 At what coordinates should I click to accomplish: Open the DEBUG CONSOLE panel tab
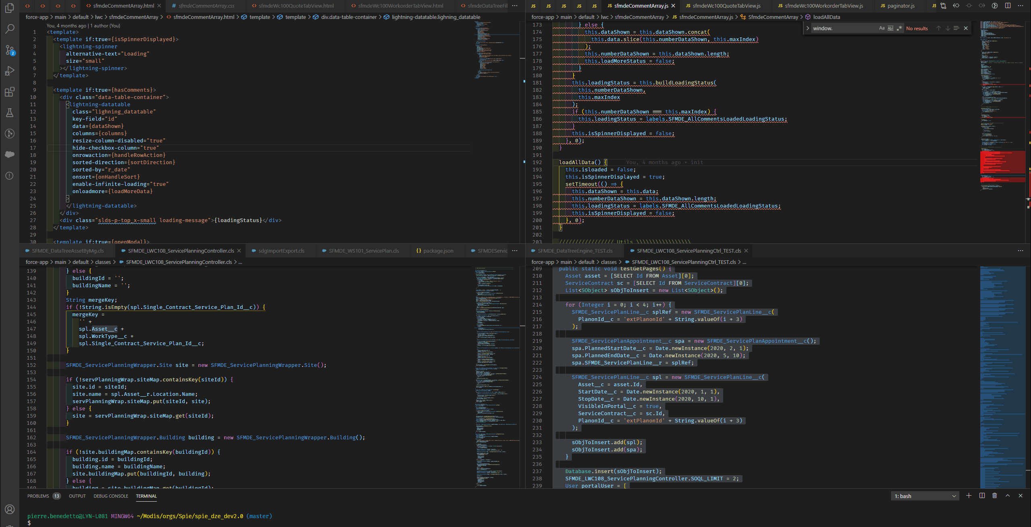coord(111,496)
